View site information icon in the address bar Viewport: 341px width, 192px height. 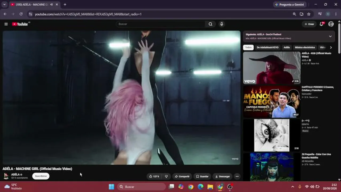30,14
